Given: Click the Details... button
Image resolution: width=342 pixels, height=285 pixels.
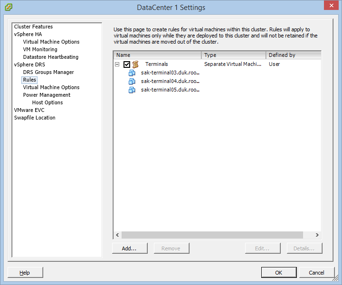Looking at the screenshot, I should [x=304, y=248].
